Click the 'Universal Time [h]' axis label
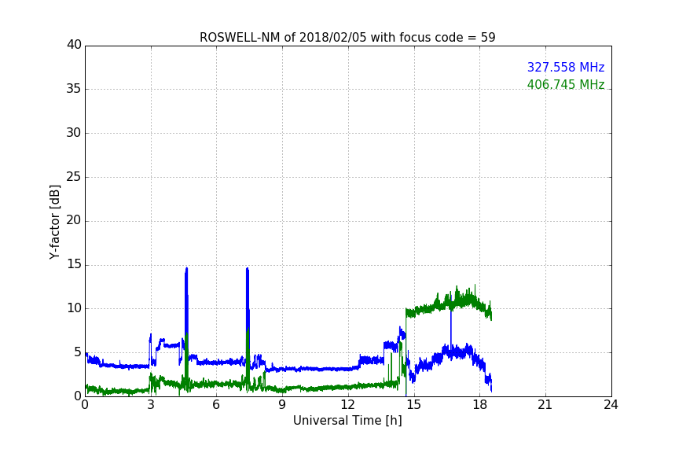The width and height of the screenshot is (679, 453). 347,421
